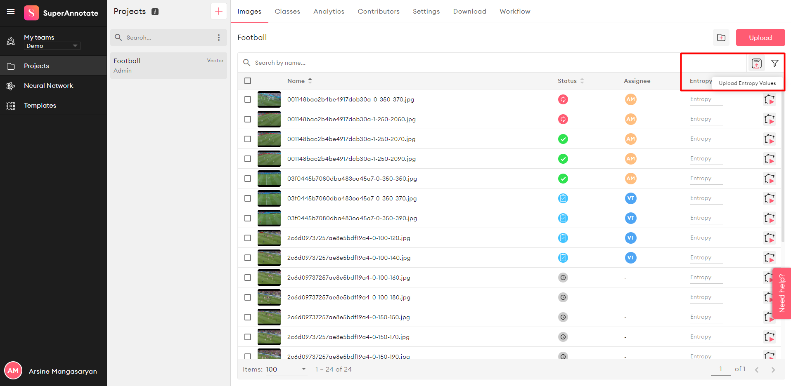This screenshot has height=386, width=791.
Task: Select the Football project in list
Action: click(168, 66)
